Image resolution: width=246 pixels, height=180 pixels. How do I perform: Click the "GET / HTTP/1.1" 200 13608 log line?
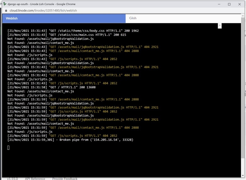(52, 87)
